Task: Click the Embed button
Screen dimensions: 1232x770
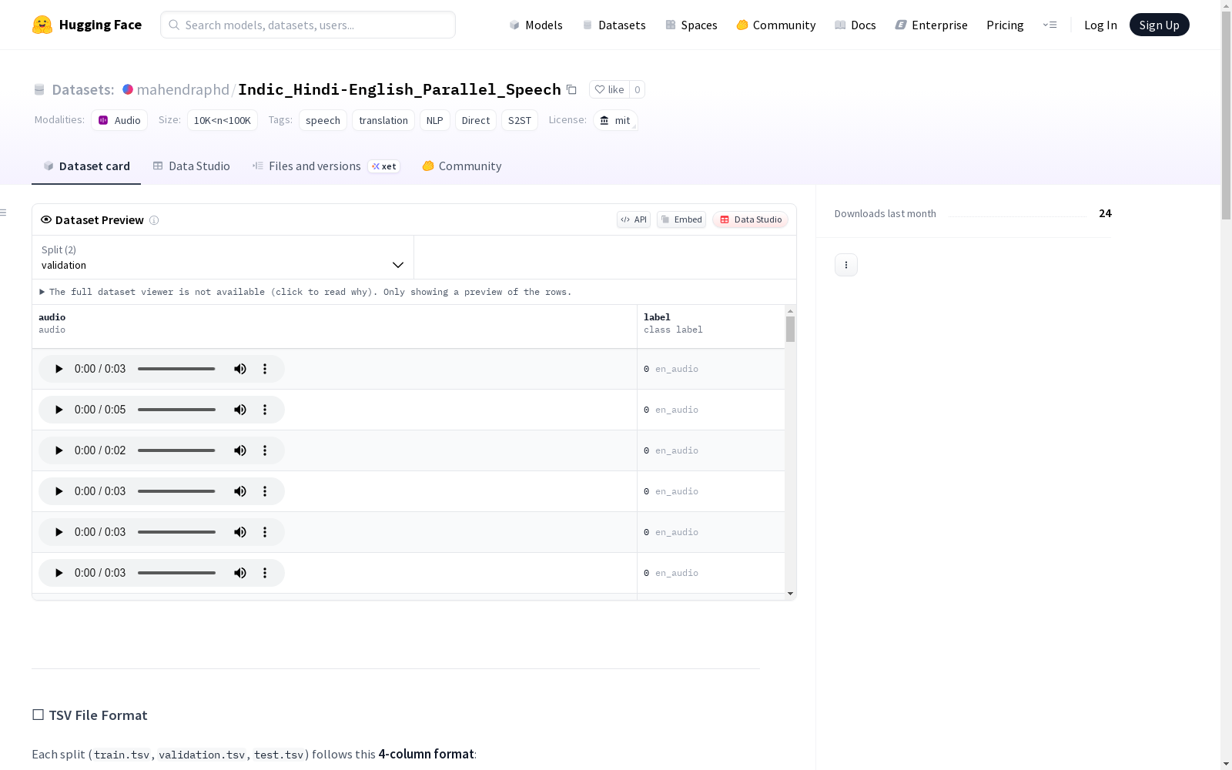Action: [x=681, y=219]
